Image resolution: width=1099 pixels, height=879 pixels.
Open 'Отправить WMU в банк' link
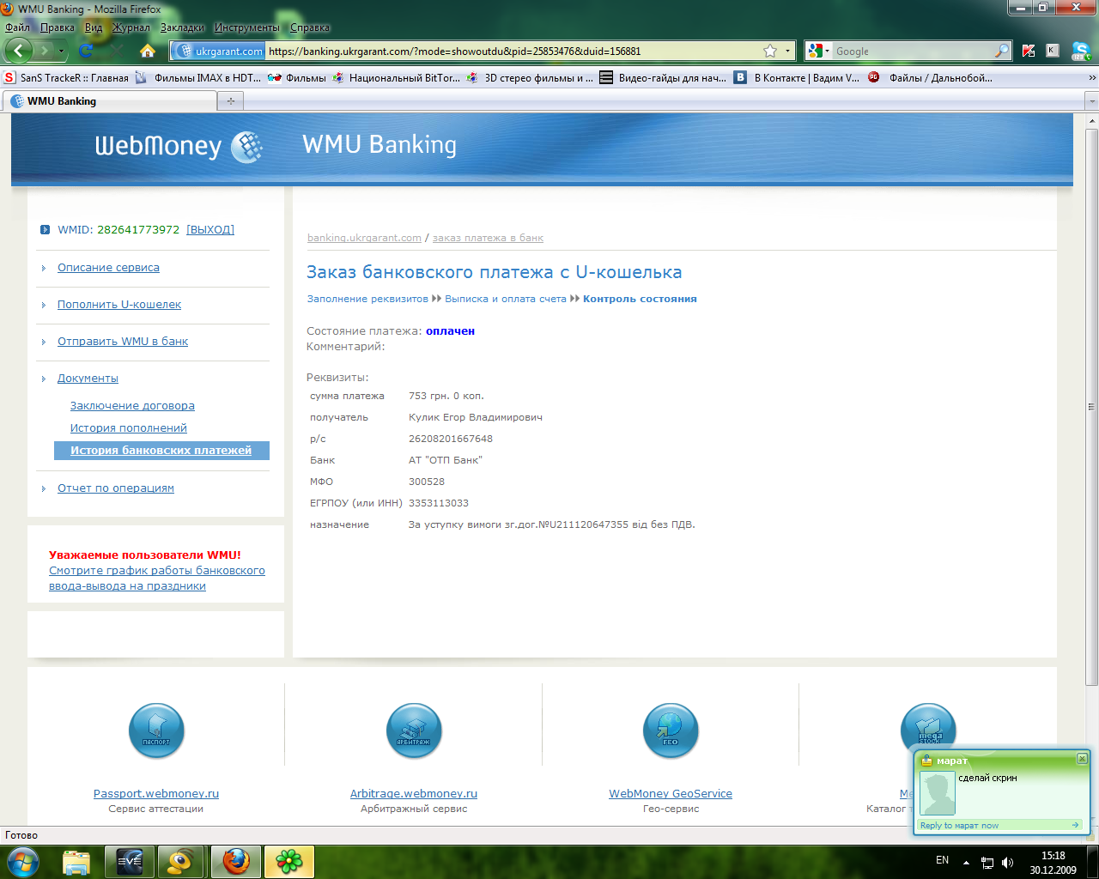pos(123,342)
